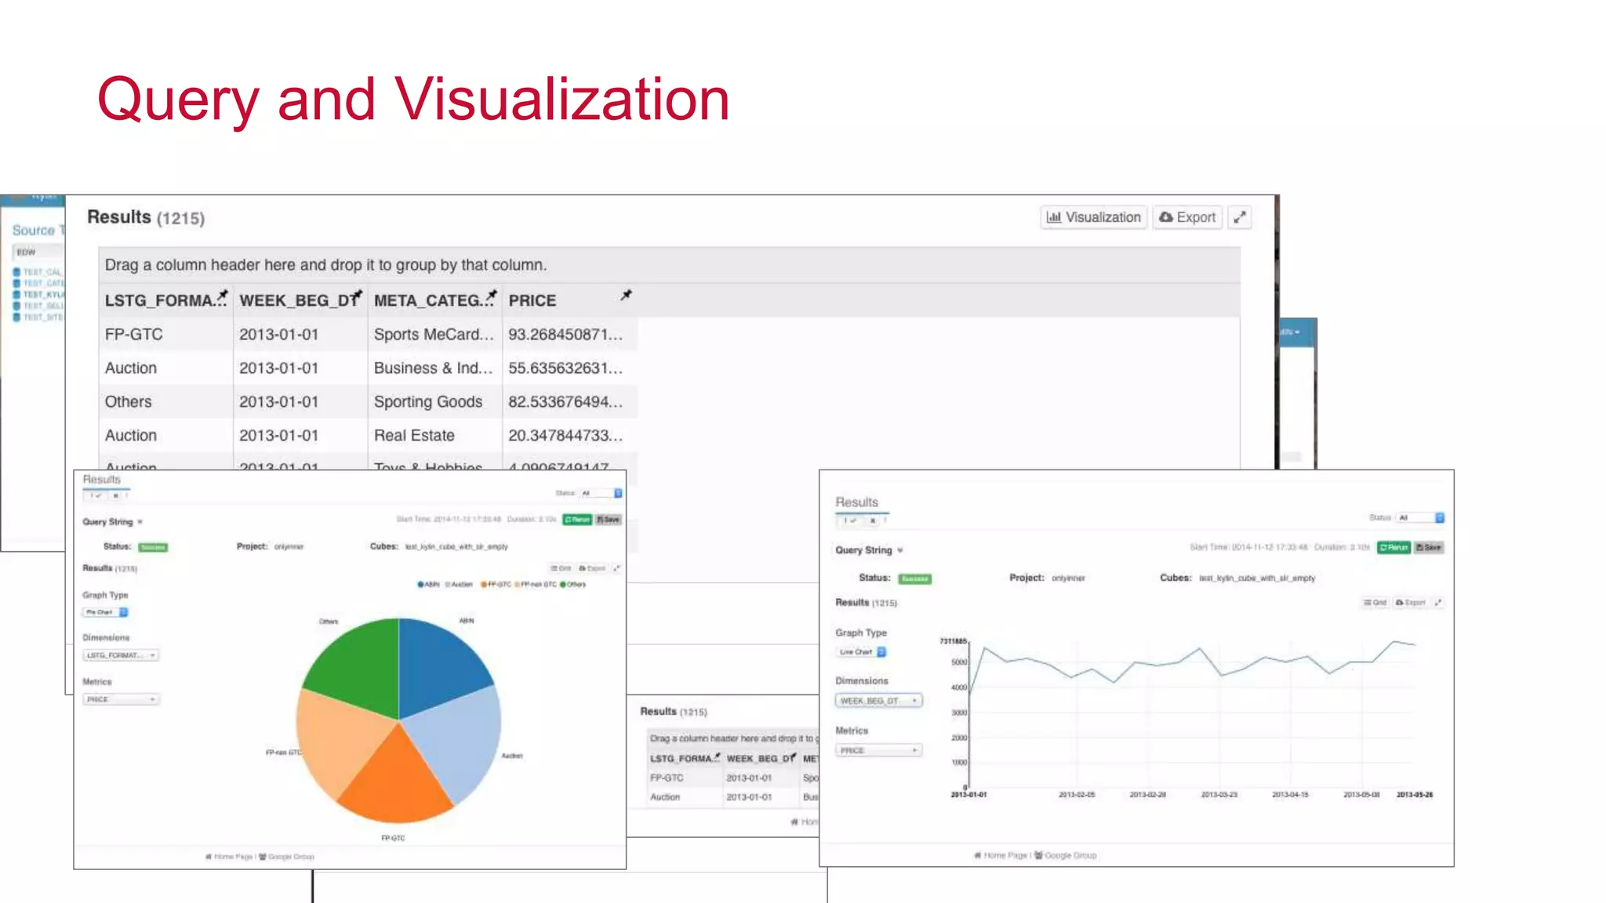
Task: Click the drag column header grouping area
Action: [669, 265]
